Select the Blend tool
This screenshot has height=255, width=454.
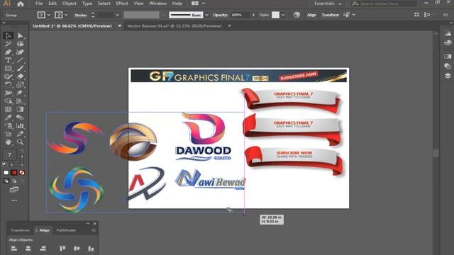[20, 118]
